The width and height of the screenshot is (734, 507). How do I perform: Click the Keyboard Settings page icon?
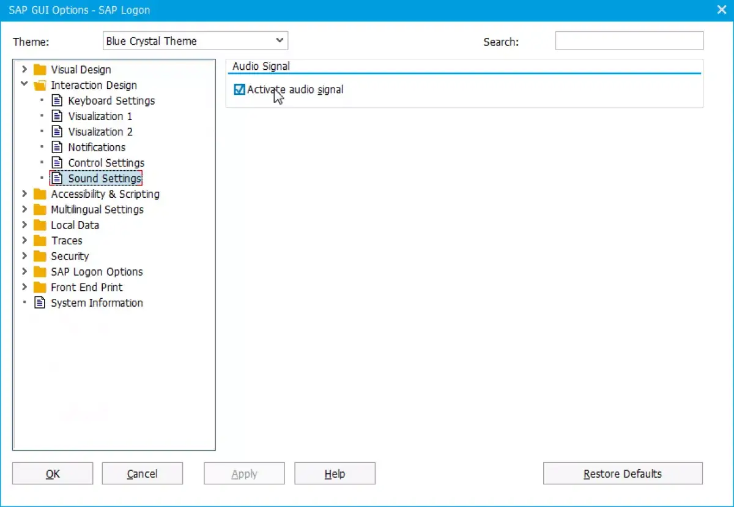[57, 100]
